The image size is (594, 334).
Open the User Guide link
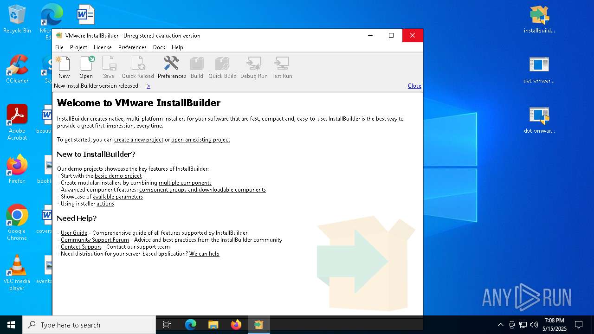click(x=74, y=233)
